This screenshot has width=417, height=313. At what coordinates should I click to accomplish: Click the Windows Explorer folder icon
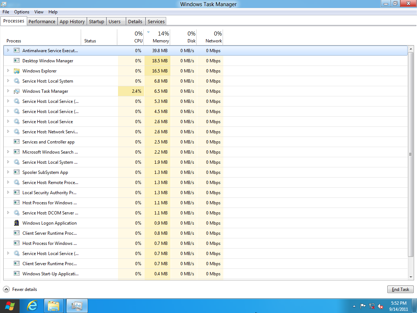17,71
